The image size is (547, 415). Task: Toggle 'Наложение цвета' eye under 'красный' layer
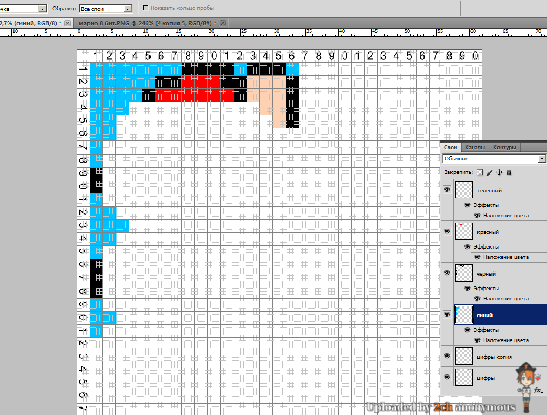coord(477,257)
